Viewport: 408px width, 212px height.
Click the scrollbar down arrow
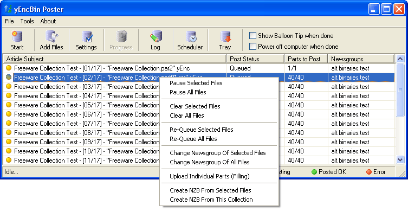[400, 160]
